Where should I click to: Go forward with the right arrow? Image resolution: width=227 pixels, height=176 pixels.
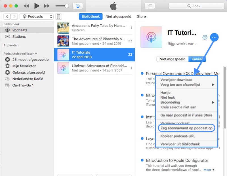(x=14, y=16)
